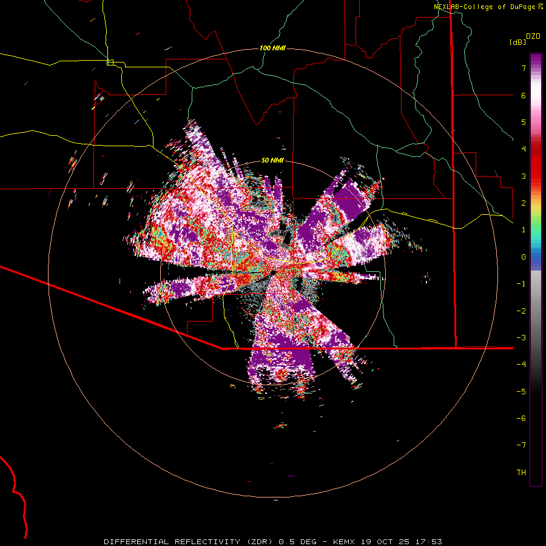Viewport: 546px width, 546px height.
Task: Click the 'DIFFERENTIAL REFLECTIVITY (ZDR)' caption text
Action: (x=189, y=542)
